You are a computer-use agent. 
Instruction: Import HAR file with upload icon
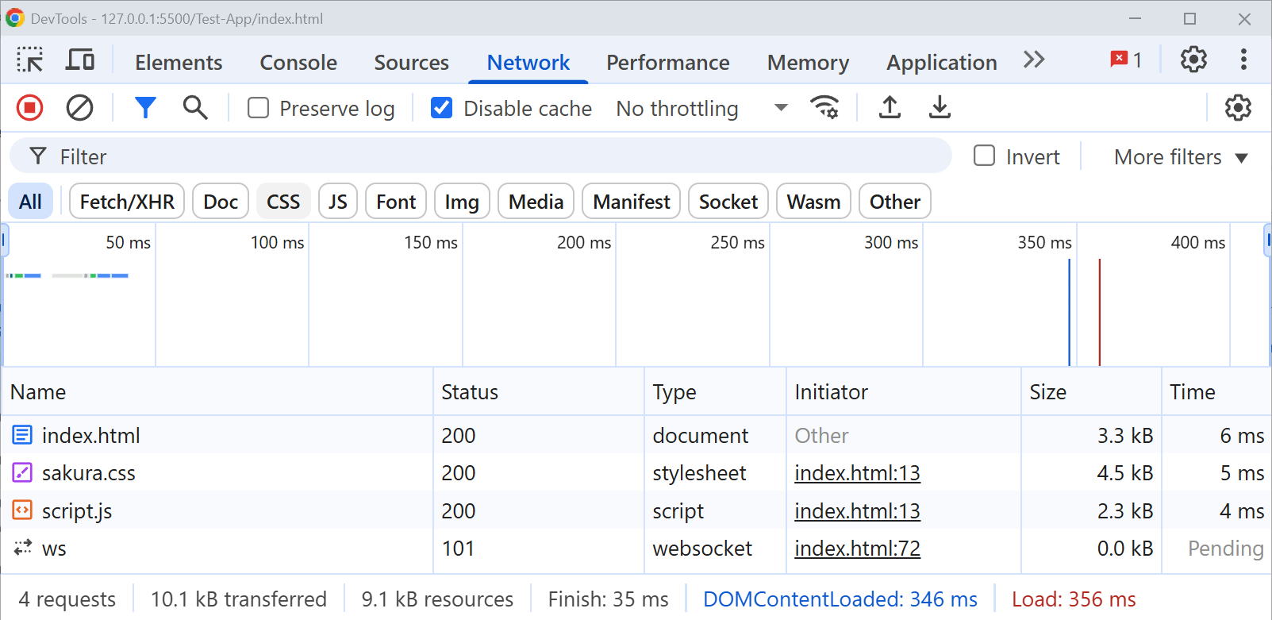(890, 107)
